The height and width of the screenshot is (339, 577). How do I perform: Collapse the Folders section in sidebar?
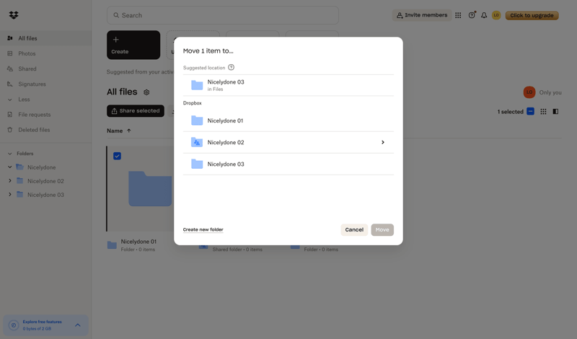pos(10,154)
